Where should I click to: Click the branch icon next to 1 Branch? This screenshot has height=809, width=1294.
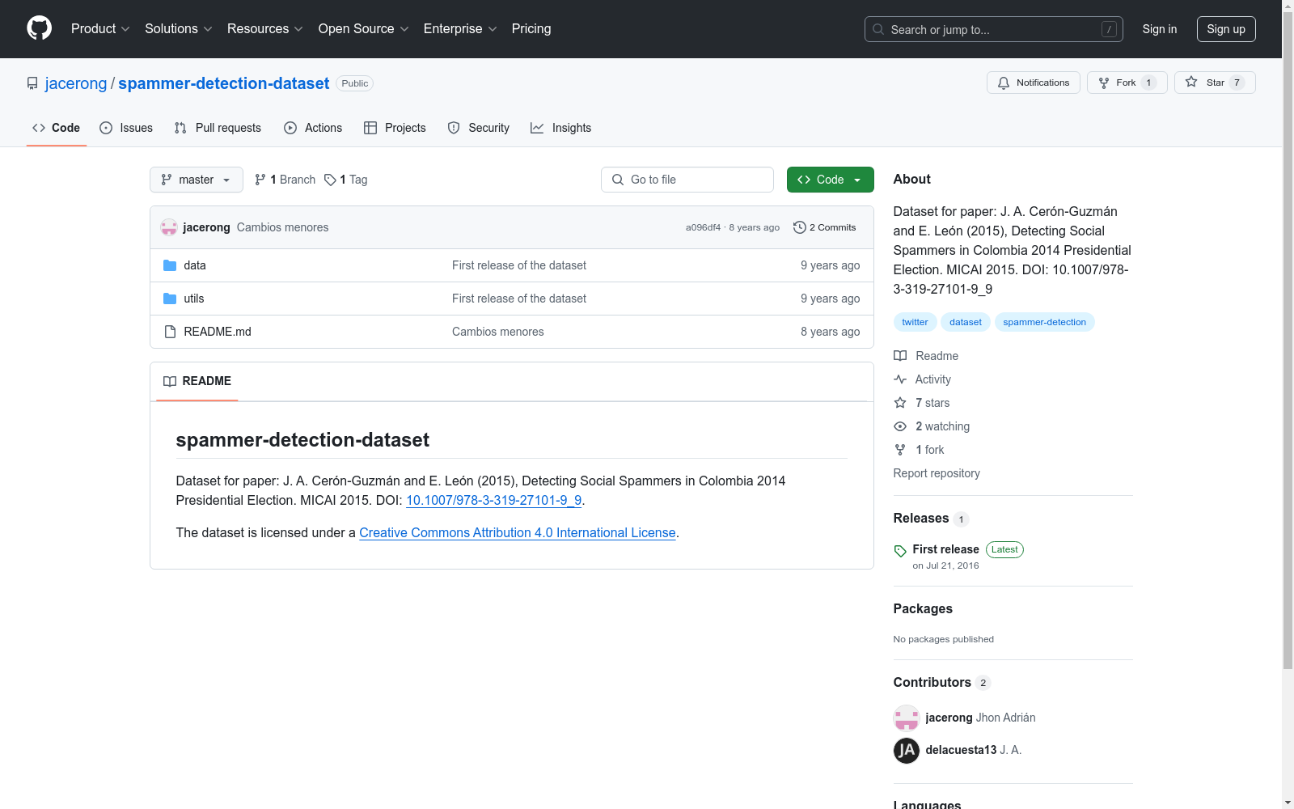pyautogui.click(x=260, y=180)
